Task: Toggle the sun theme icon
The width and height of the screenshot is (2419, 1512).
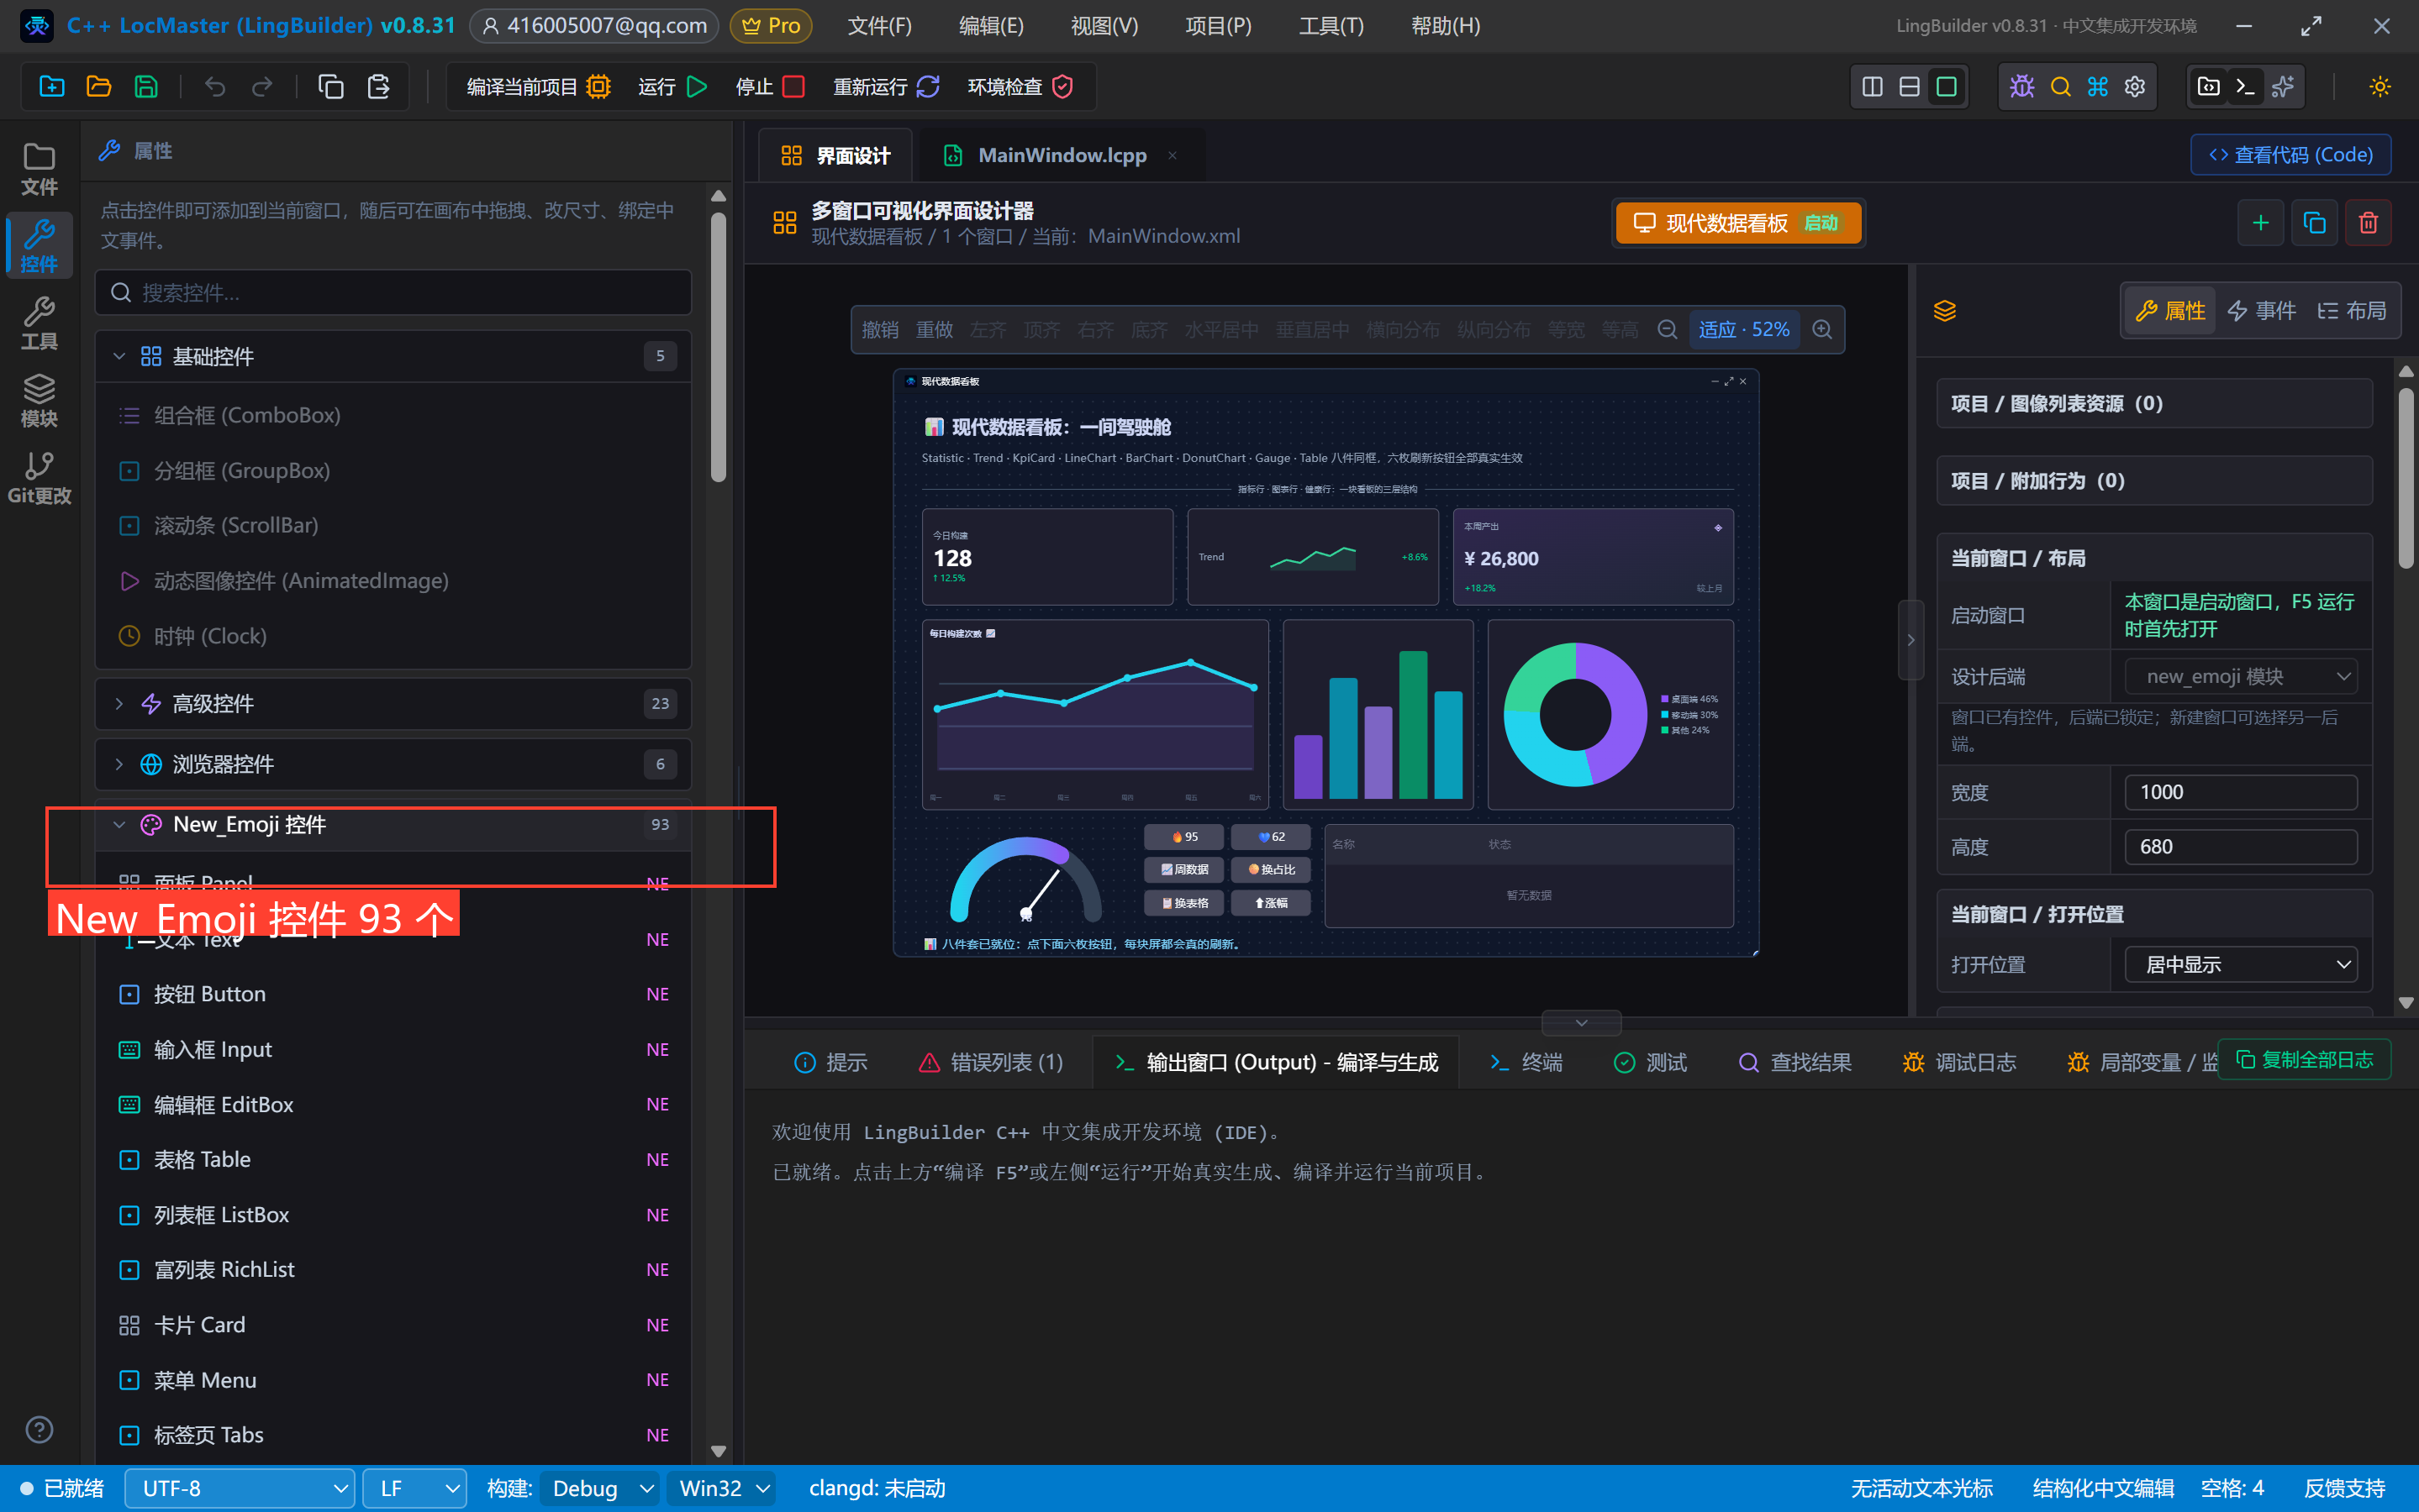Action: [2380, 87]
